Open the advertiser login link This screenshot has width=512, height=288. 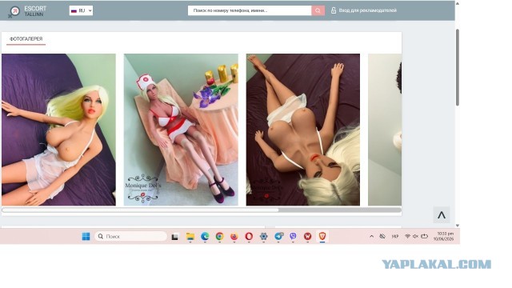click(368, 10)
